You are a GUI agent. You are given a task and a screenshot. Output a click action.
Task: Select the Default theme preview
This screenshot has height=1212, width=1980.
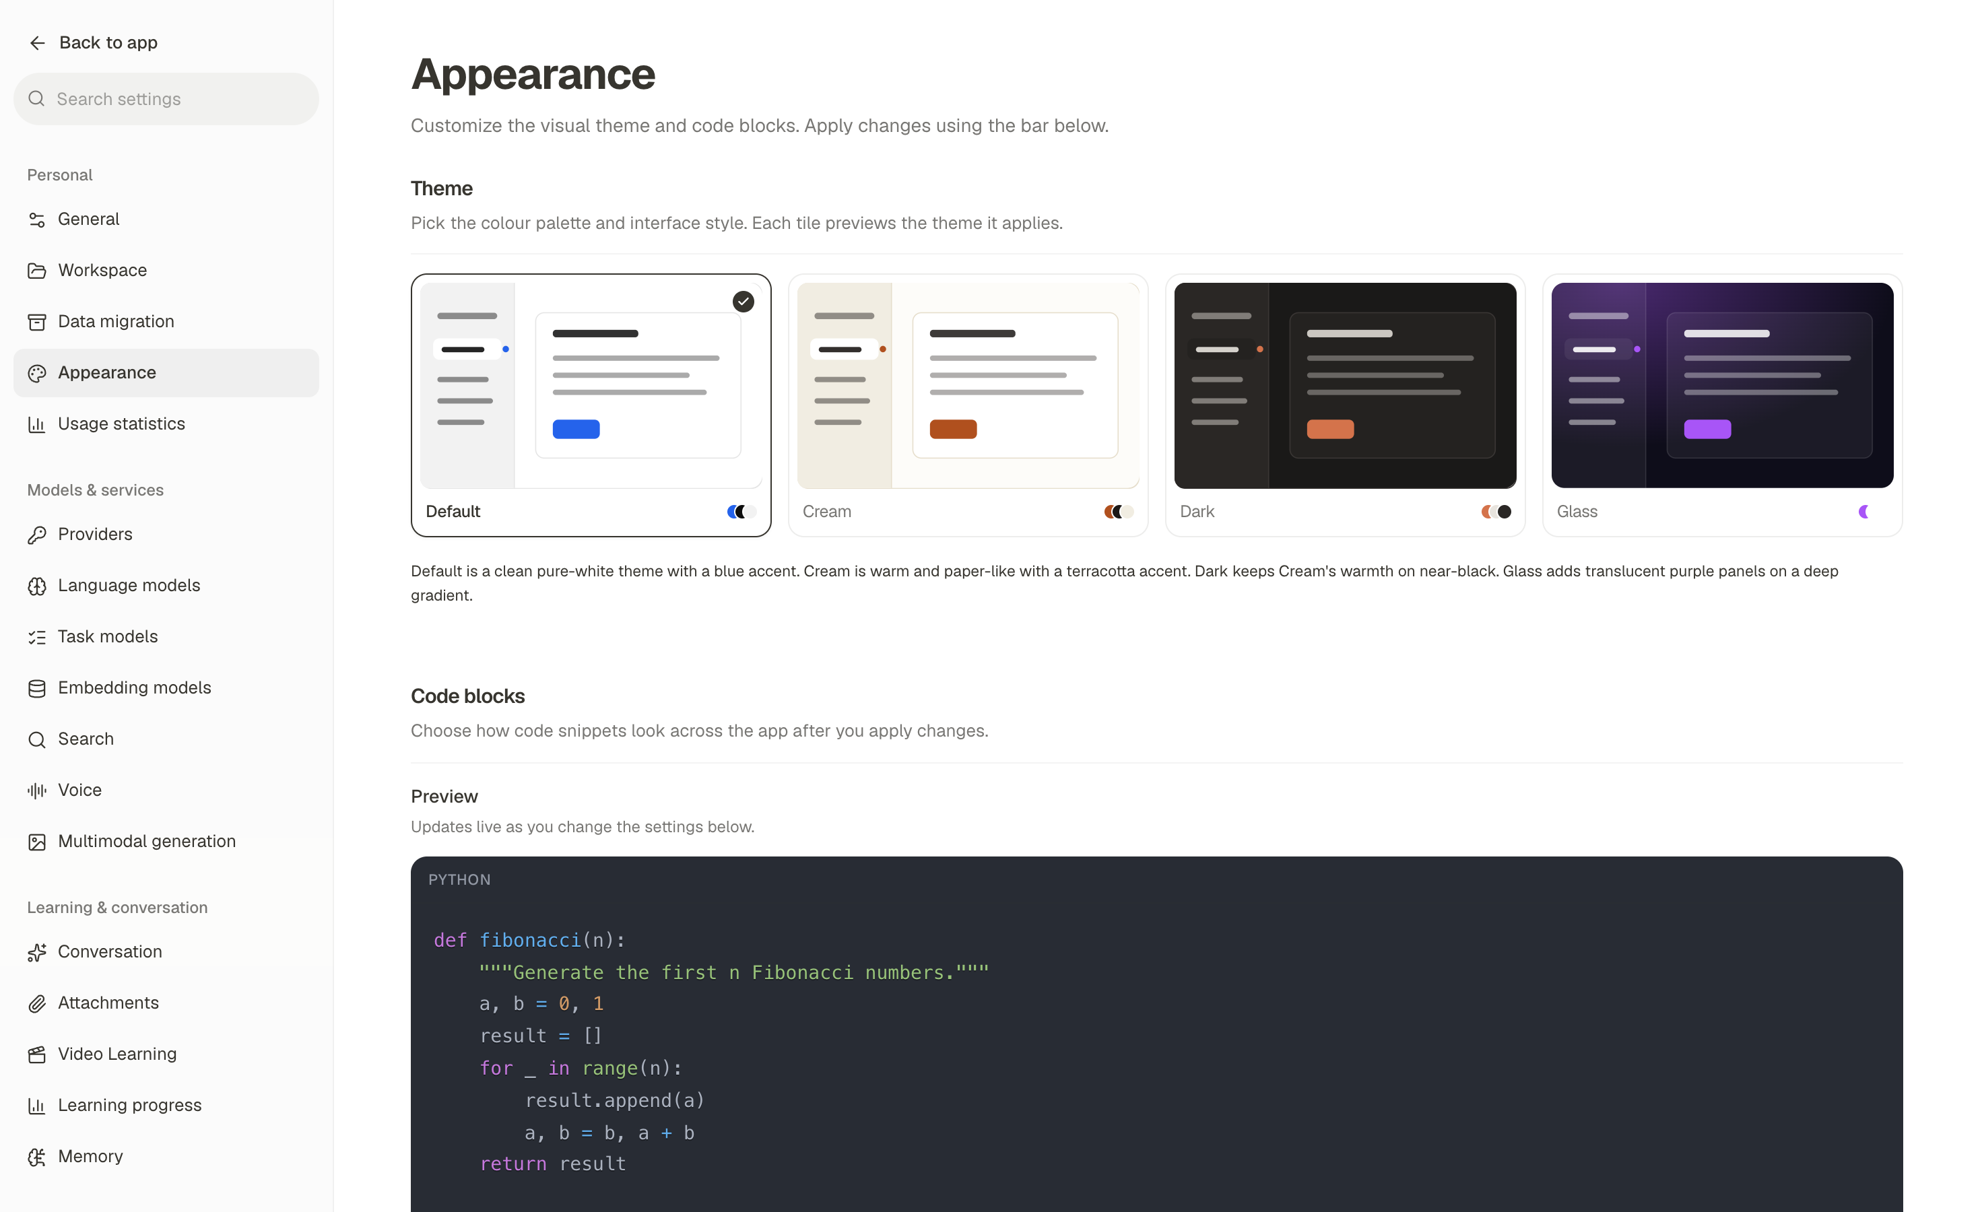tap(591, 386)
